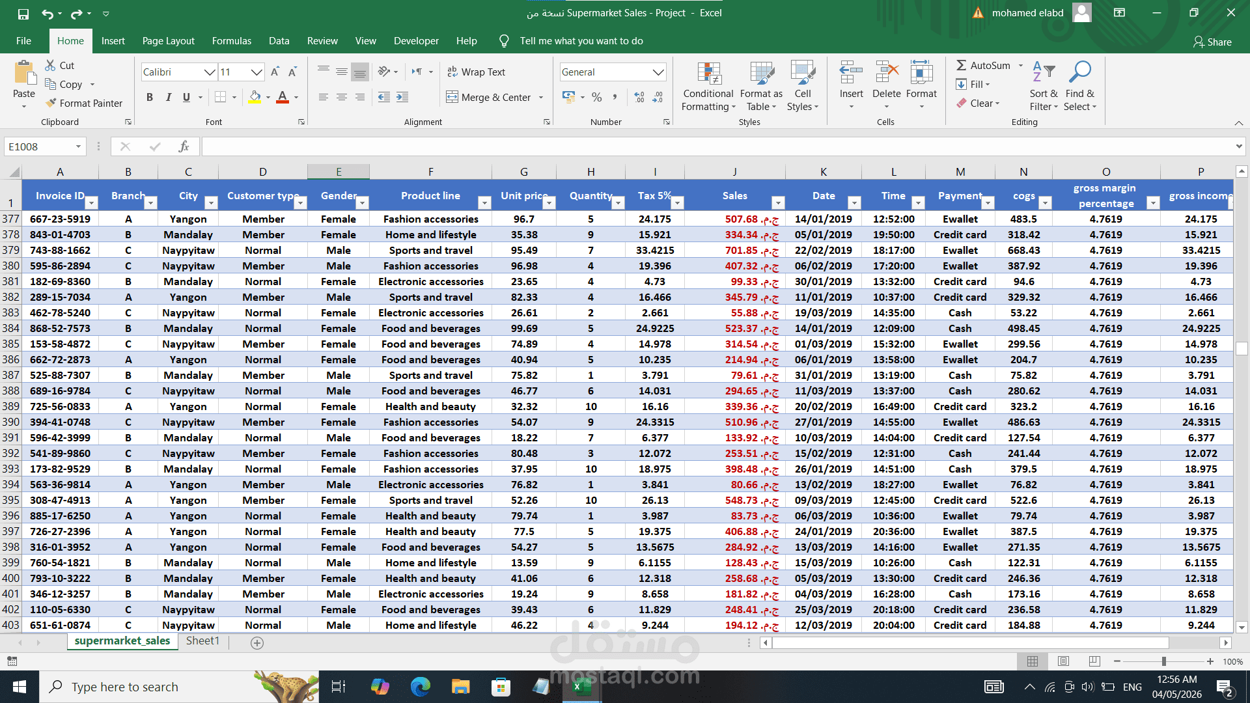The image size is (1250, 703).
Task: Add new sheet with plus icon
Action: click(x=257, y=642)
